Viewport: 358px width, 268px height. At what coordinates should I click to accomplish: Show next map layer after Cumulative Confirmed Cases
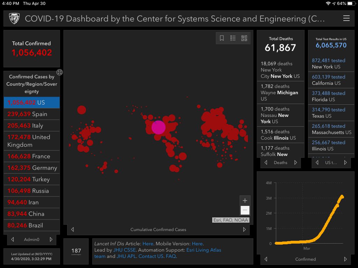click(x=244, y=230)
